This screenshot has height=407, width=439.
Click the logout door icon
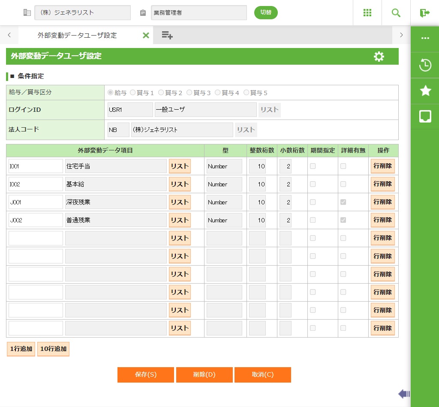(x=425, y=13)
